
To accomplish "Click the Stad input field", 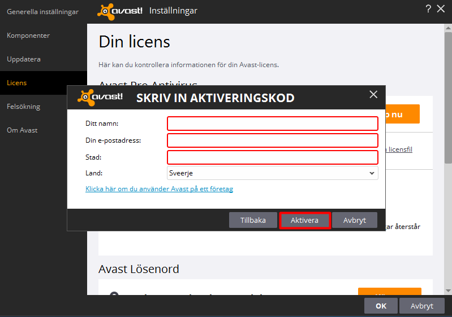I will click(273, 157).
